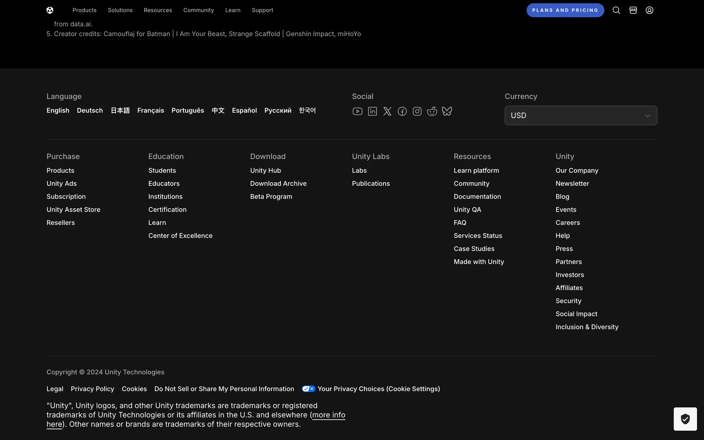Open the Solutions navigation menu
Screen dimensions: 704x440
[120, 10]
